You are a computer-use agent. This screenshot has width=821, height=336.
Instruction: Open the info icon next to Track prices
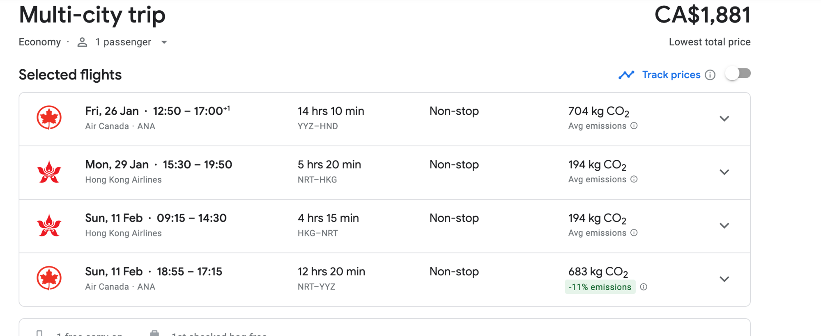[x=710, y=75]
